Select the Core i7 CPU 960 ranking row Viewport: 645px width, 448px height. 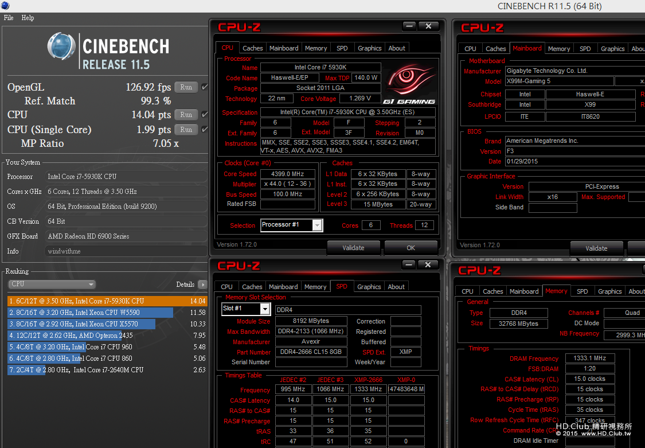tap(107, 347)
